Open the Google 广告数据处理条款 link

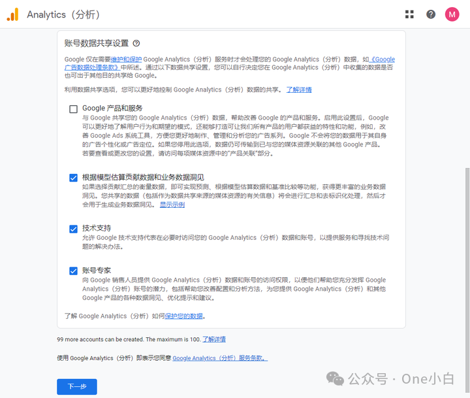230,63
